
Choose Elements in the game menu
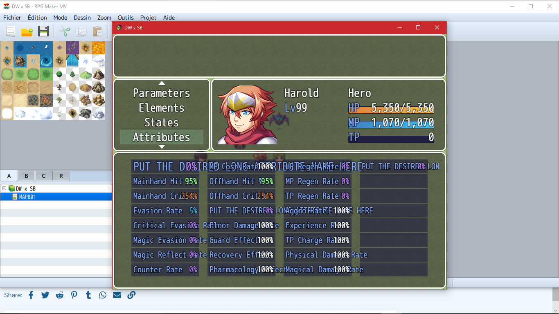pos(162,108)
